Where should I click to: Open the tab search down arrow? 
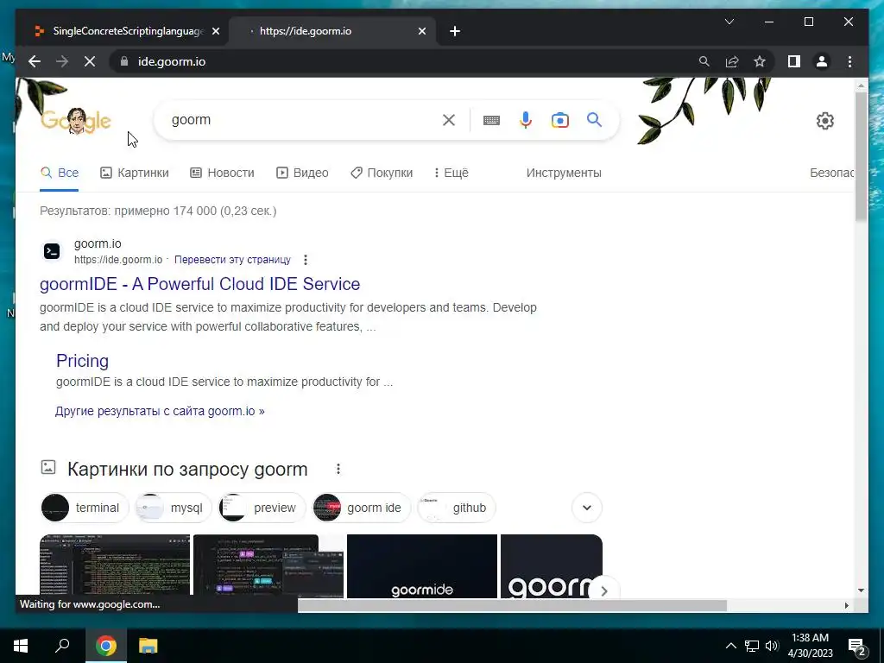coord(729,22)
